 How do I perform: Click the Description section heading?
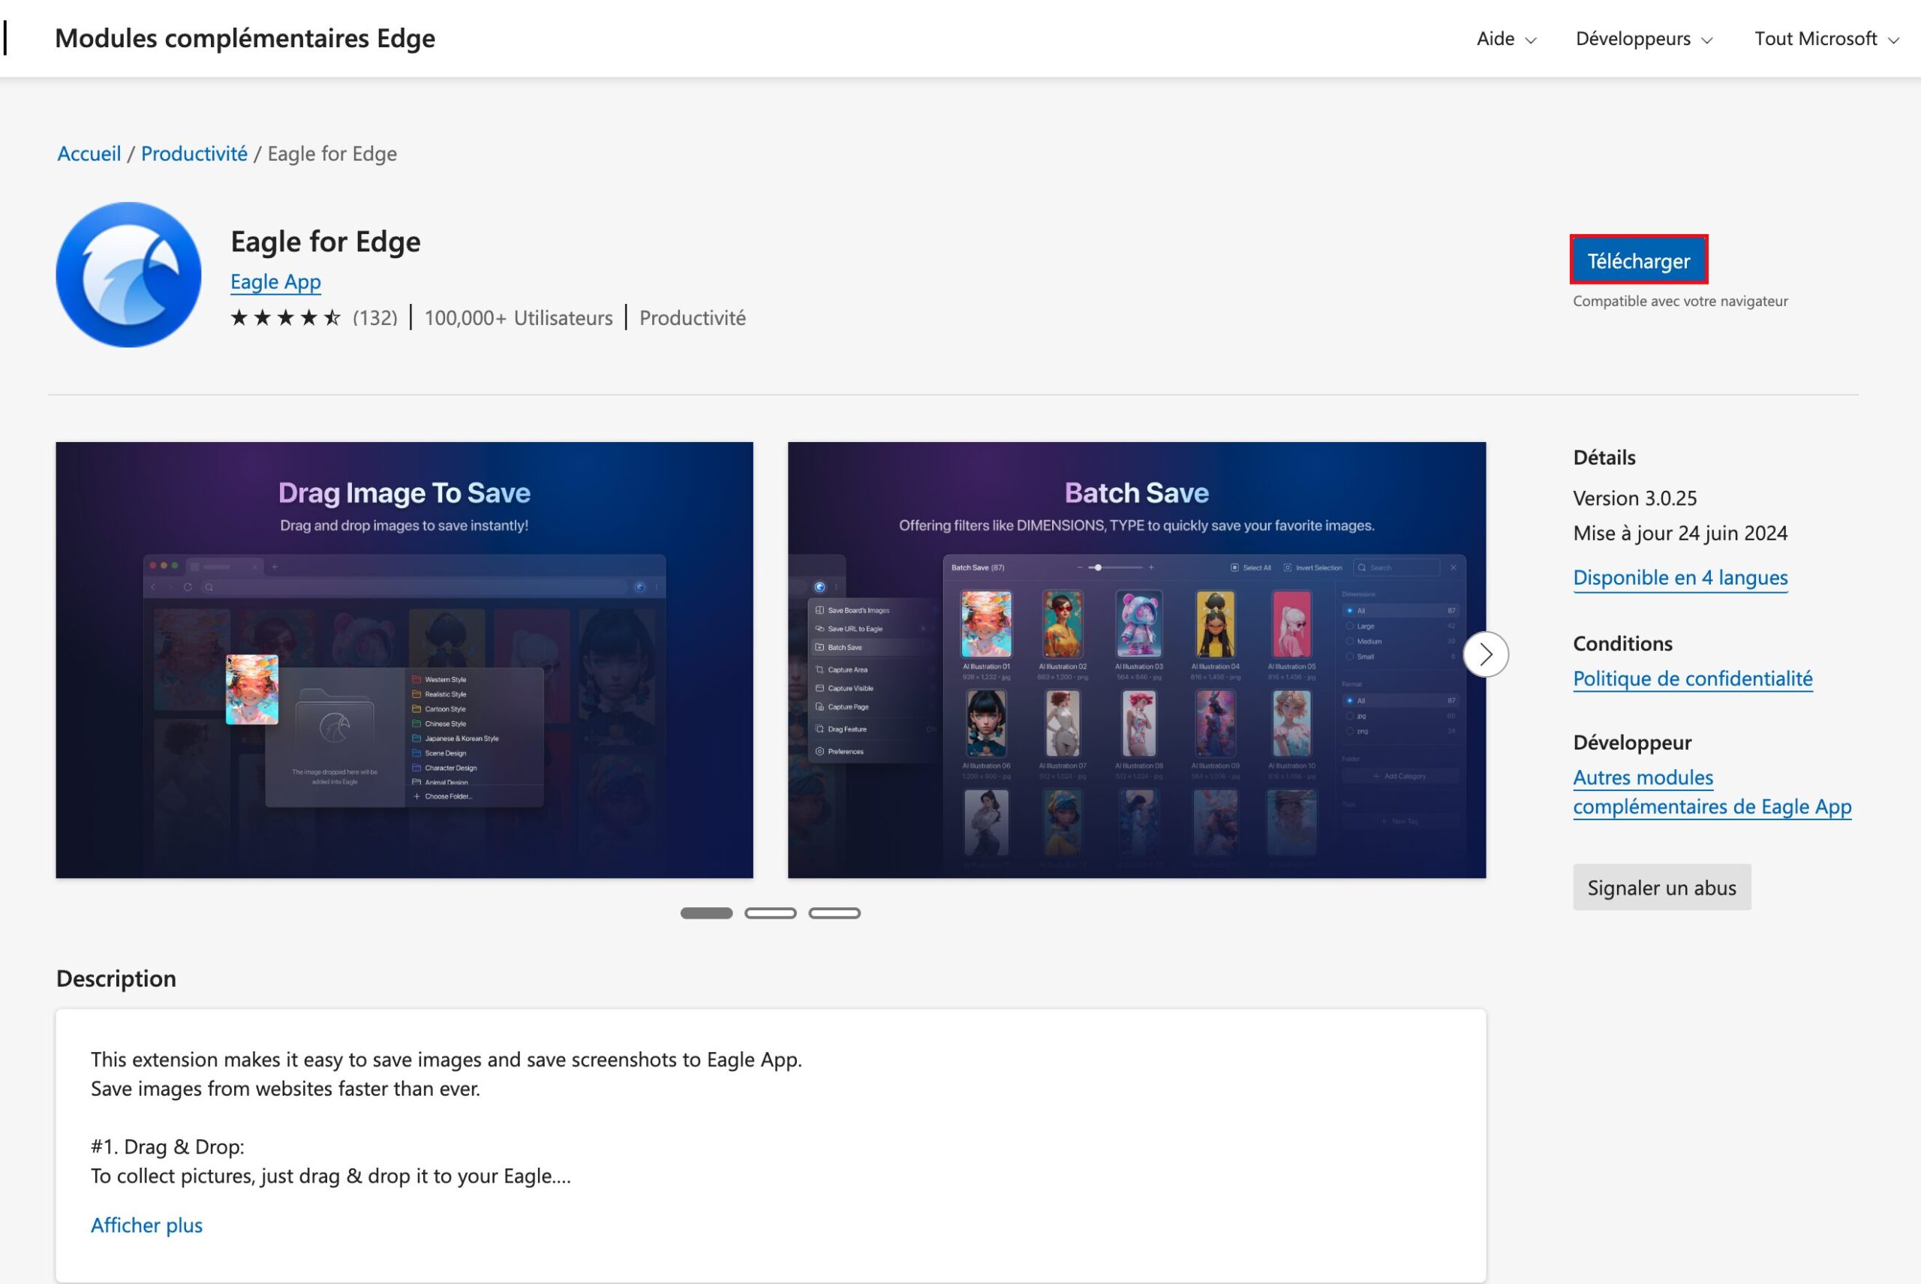tap(116, 979)
